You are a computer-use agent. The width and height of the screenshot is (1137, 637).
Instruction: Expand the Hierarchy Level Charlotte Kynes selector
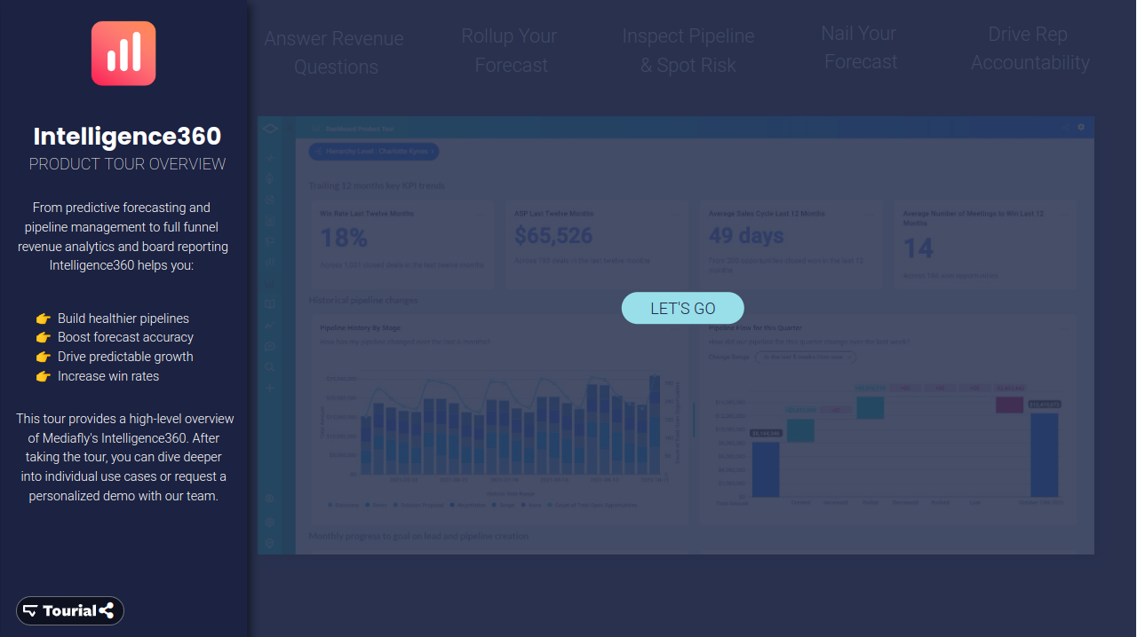pos(373,151)
